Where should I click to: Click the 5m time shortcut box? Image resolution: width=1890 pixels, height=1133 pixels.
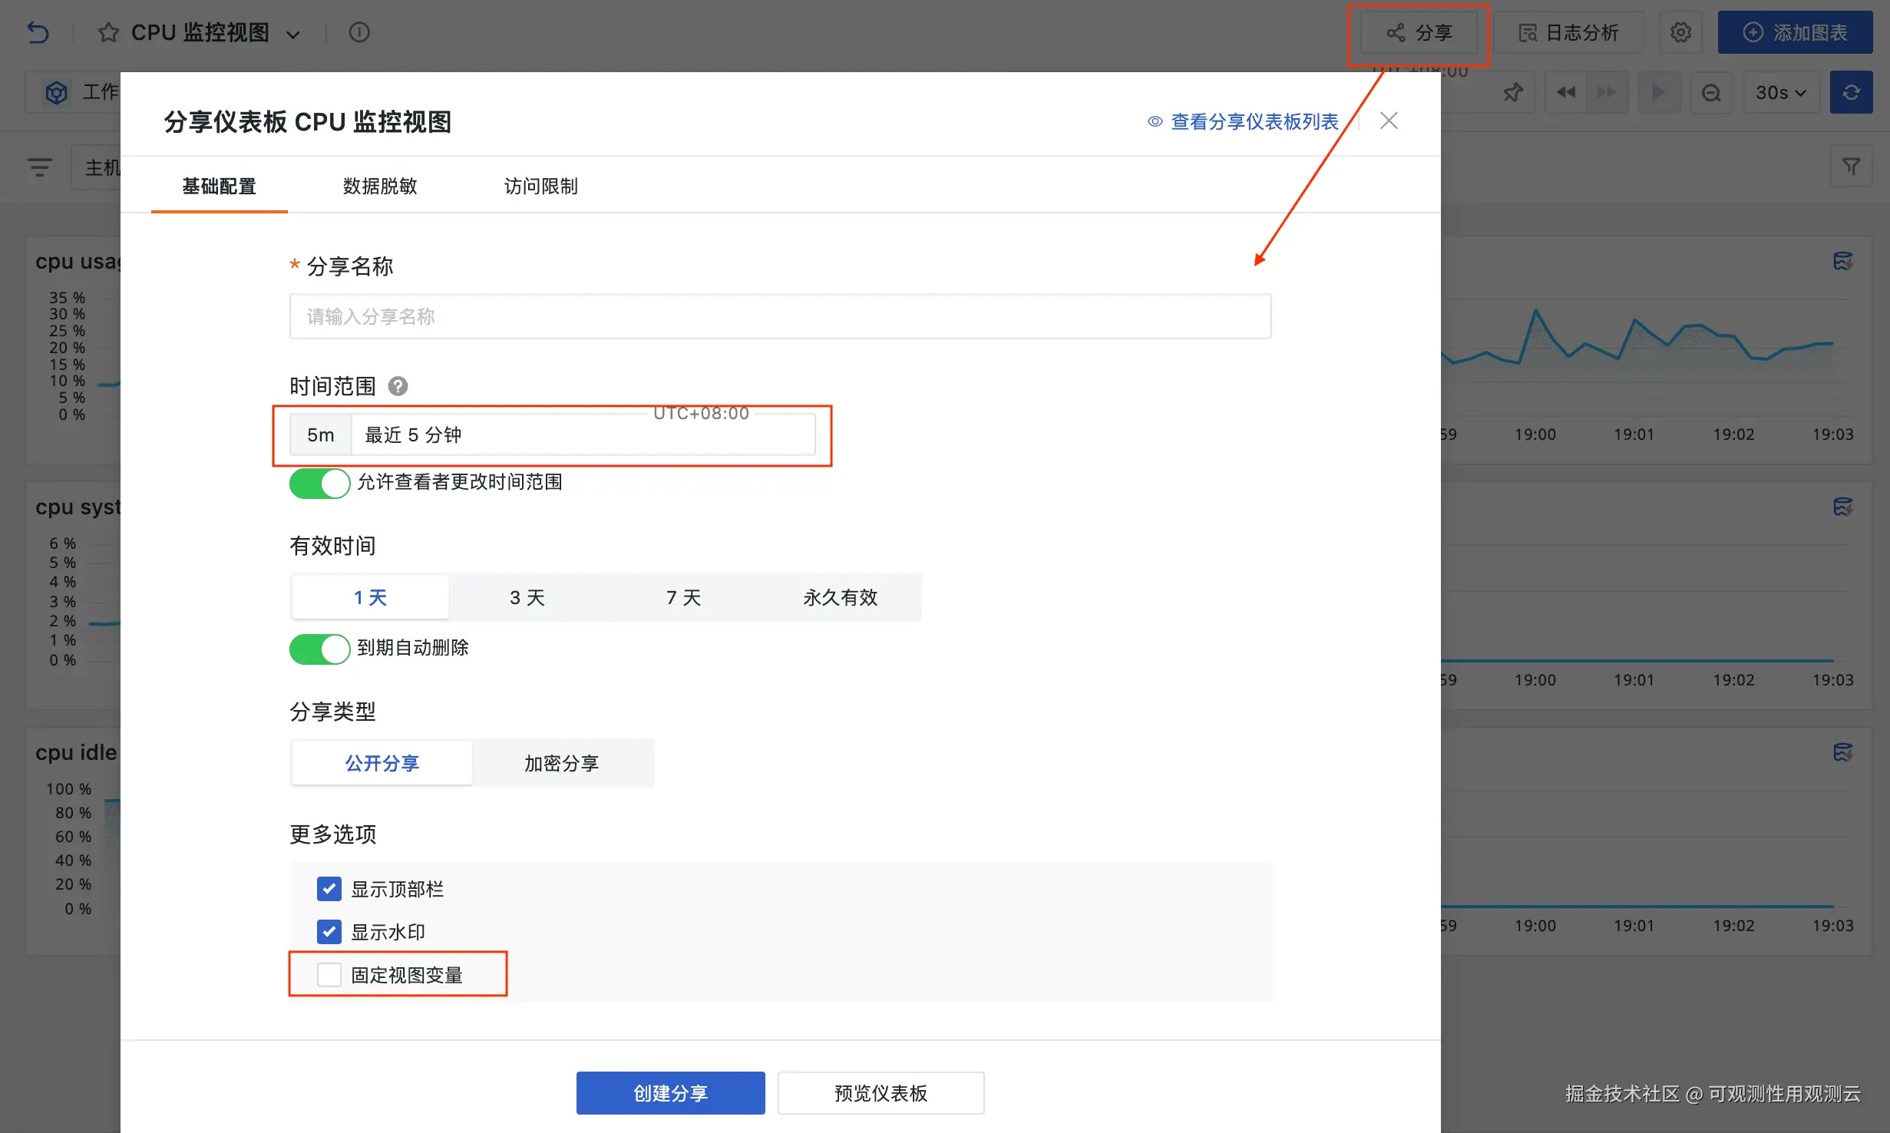[321, 435]
